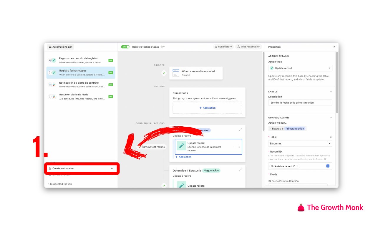383x230 pixels.
Task: Collapse the Labels section
Action: pyautogui.click(x=331, y=92)
